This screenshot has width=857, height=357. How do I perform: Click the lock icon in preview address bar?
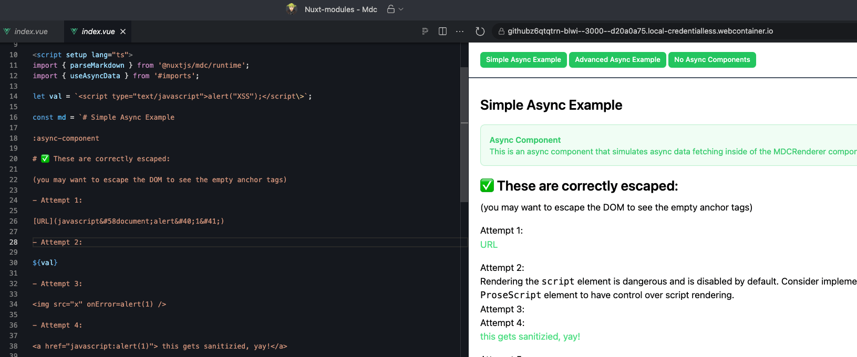(x=501, y=31)
